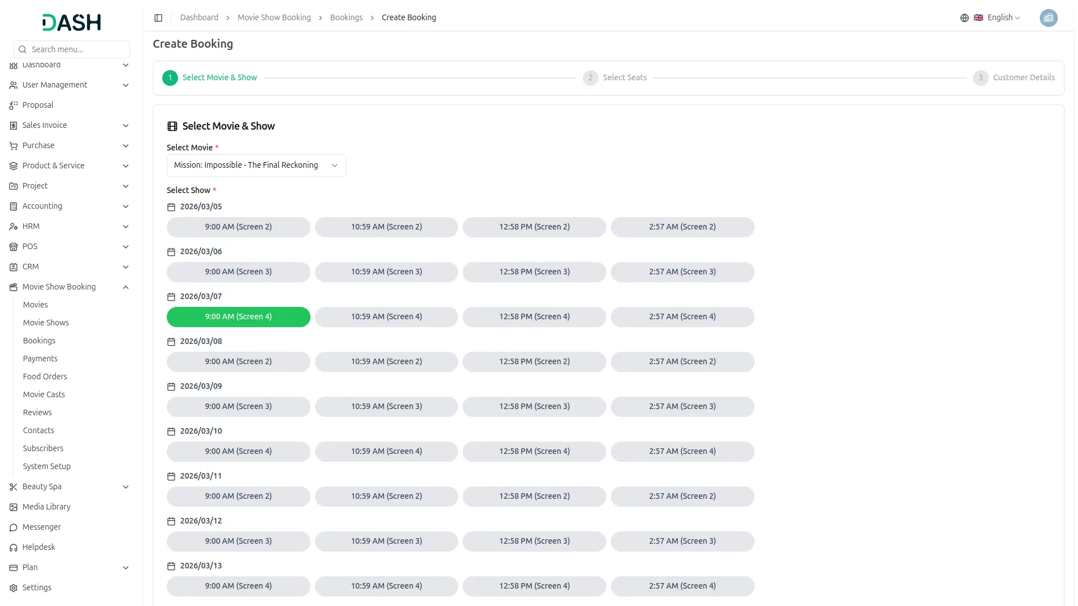Click the Food Orders link in sidebar
The width and height of the screenshot is (1078, 606).
click(x=45, y=376)
